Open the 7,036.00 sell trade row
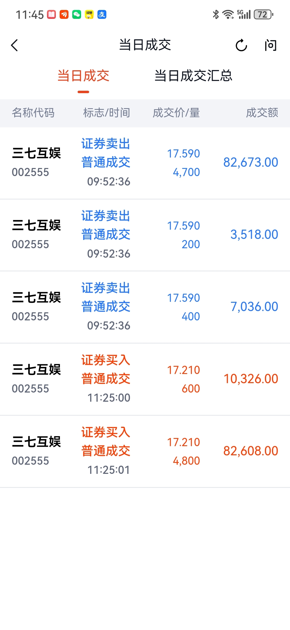Screen dimensions: 290x630 click(145, 307)
